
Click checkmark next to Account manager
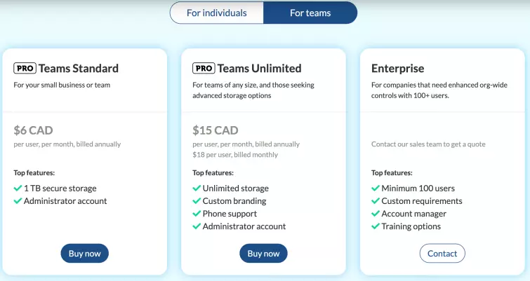point(376,214)
